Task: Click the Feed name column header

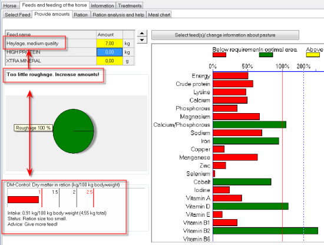Action: (x=51, y=35)
